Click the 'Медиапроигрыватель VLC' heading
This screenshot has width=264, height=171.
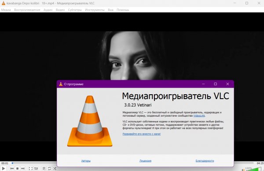point(176,96)
